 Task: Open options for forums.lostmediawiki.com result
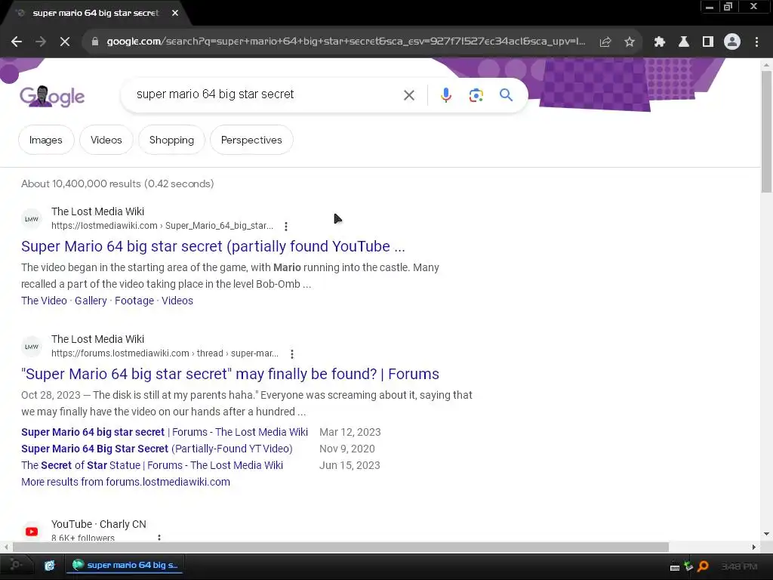coord(292,354)
